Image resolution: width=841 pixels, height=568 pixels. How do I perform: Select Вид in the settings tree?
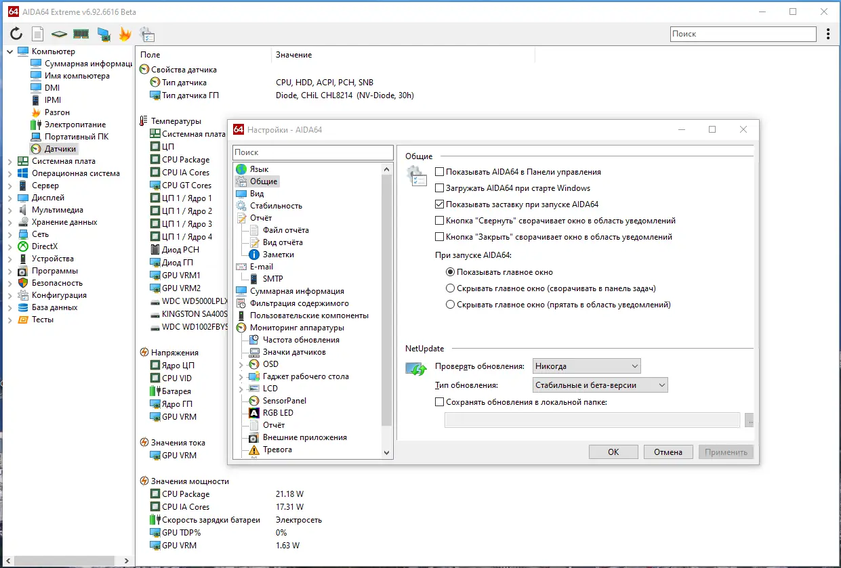257,194
